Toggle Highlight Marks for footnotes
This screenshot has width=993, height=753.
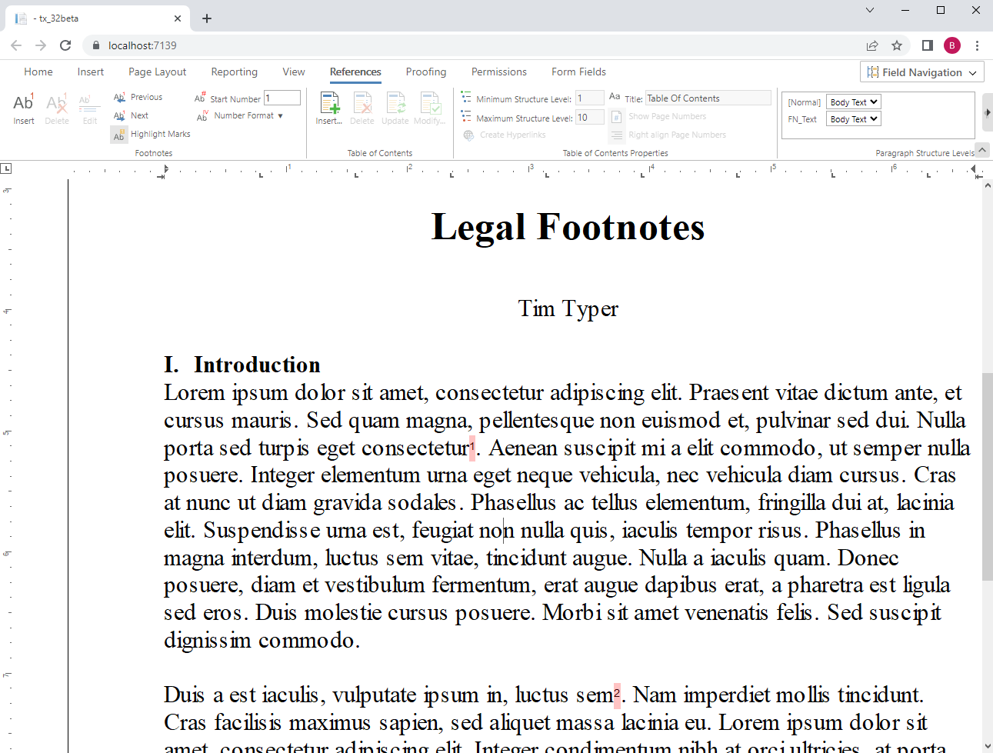[x=152, y=134]
